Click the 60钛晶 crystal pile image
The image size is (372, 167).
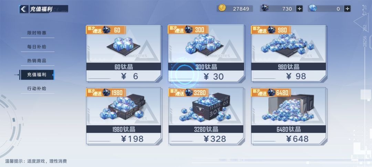pos(123,45)
